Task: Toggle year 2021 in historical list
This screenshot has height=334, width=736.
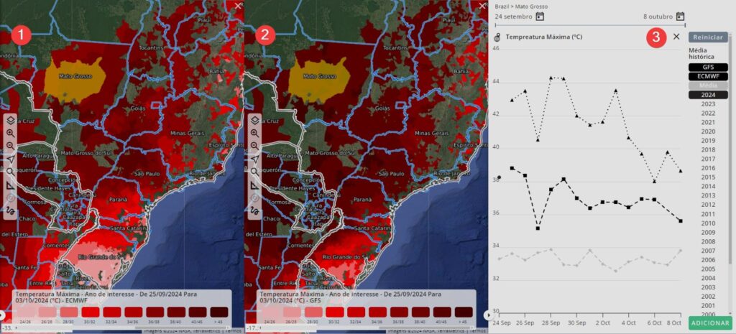Action: click(708, 122)
